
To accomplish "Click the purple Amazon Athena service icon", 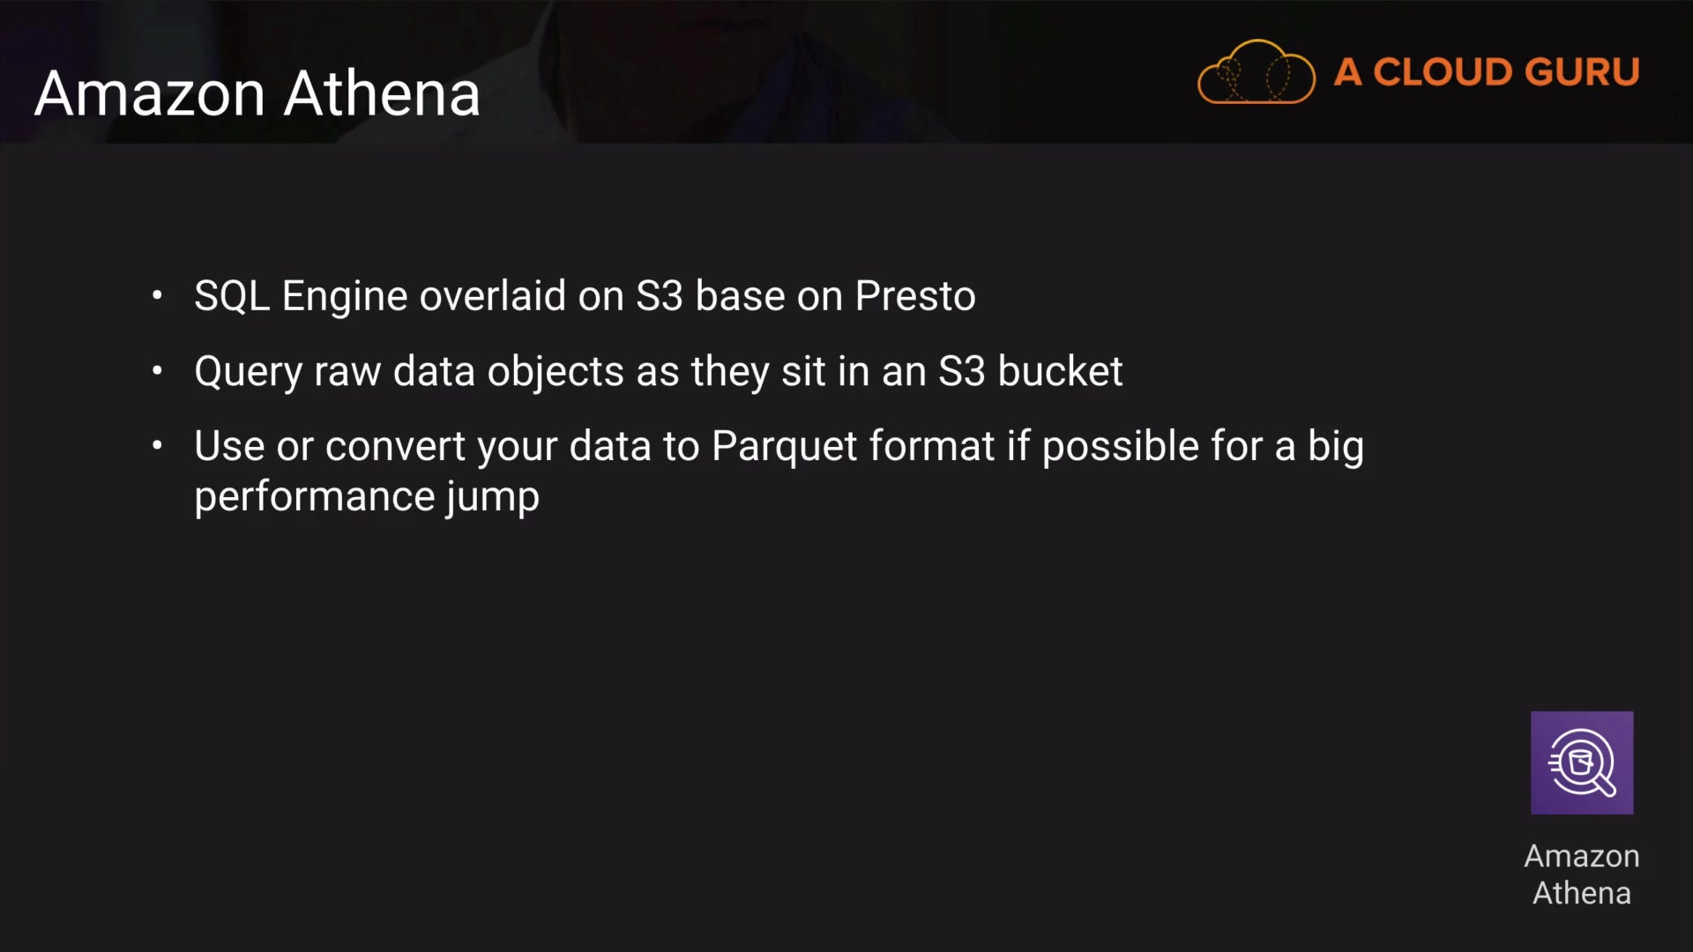I will click(x=1582, y=762).
